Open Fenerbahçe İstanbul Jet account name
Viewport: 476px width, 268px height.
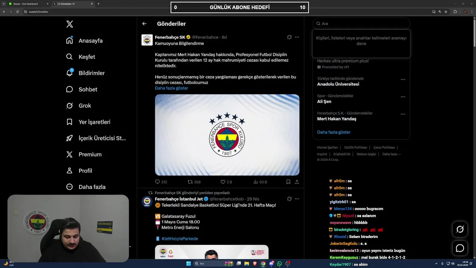[179, 199]
